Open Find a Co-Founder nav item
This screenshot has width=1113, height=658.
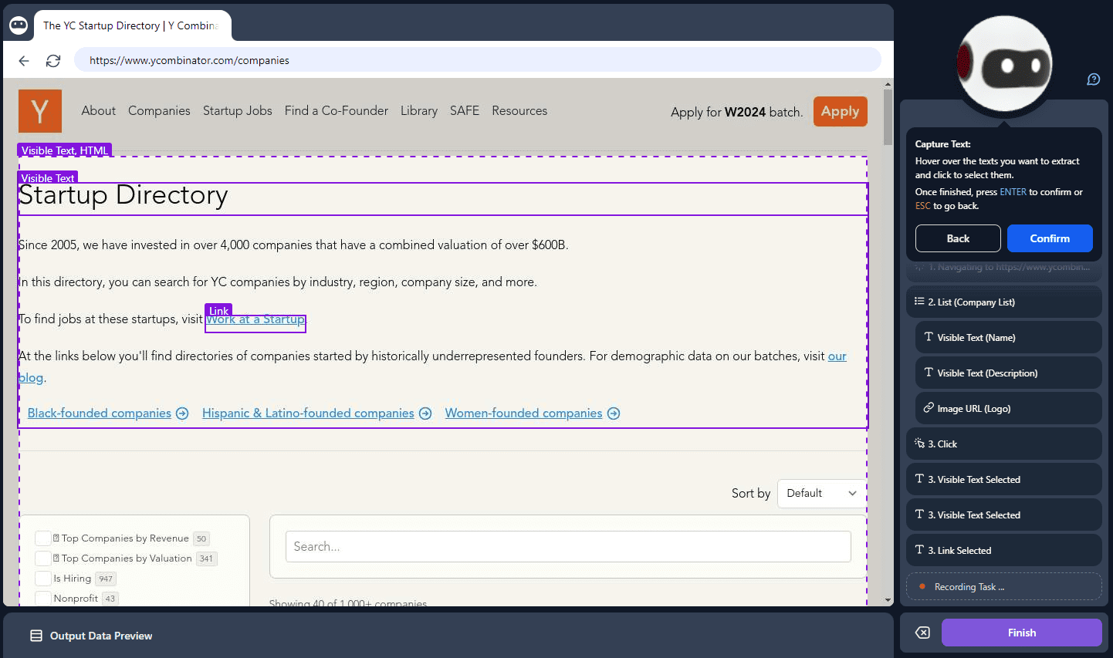click(337, 111)
